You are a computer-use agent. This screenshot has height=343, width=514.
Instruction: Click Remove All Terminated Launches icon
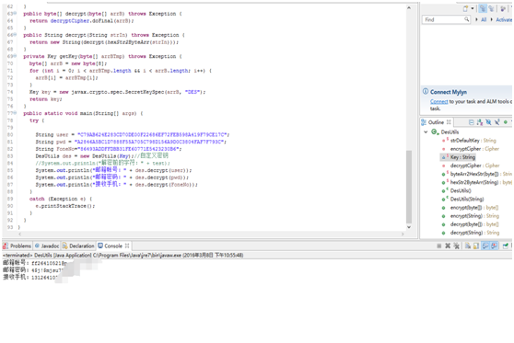point(456,246)
